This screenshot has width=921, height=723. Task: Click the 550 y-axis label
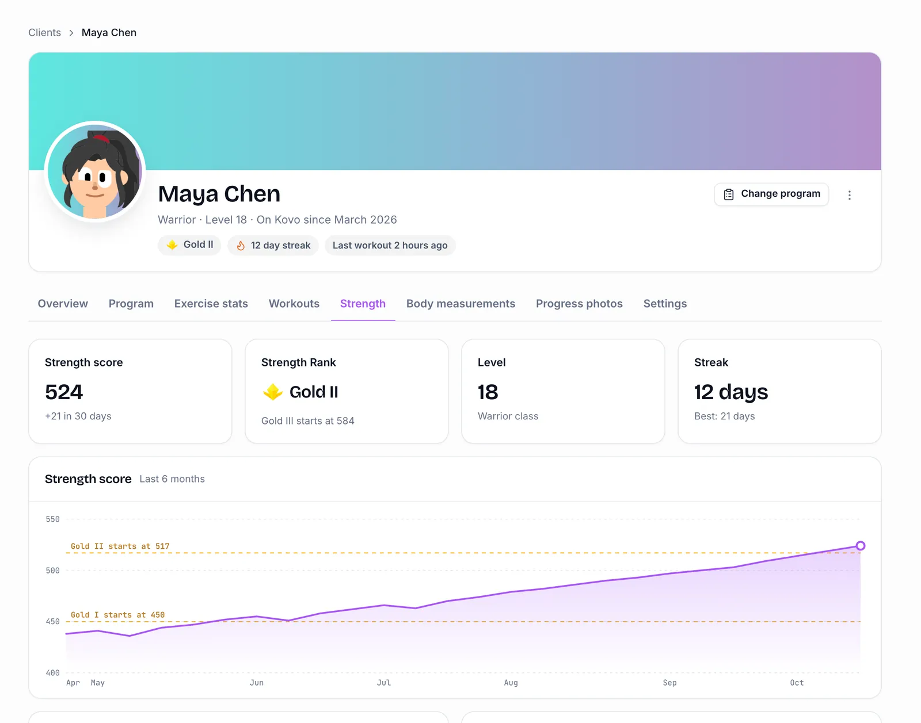pyautogui.click(x=52, y=519)
